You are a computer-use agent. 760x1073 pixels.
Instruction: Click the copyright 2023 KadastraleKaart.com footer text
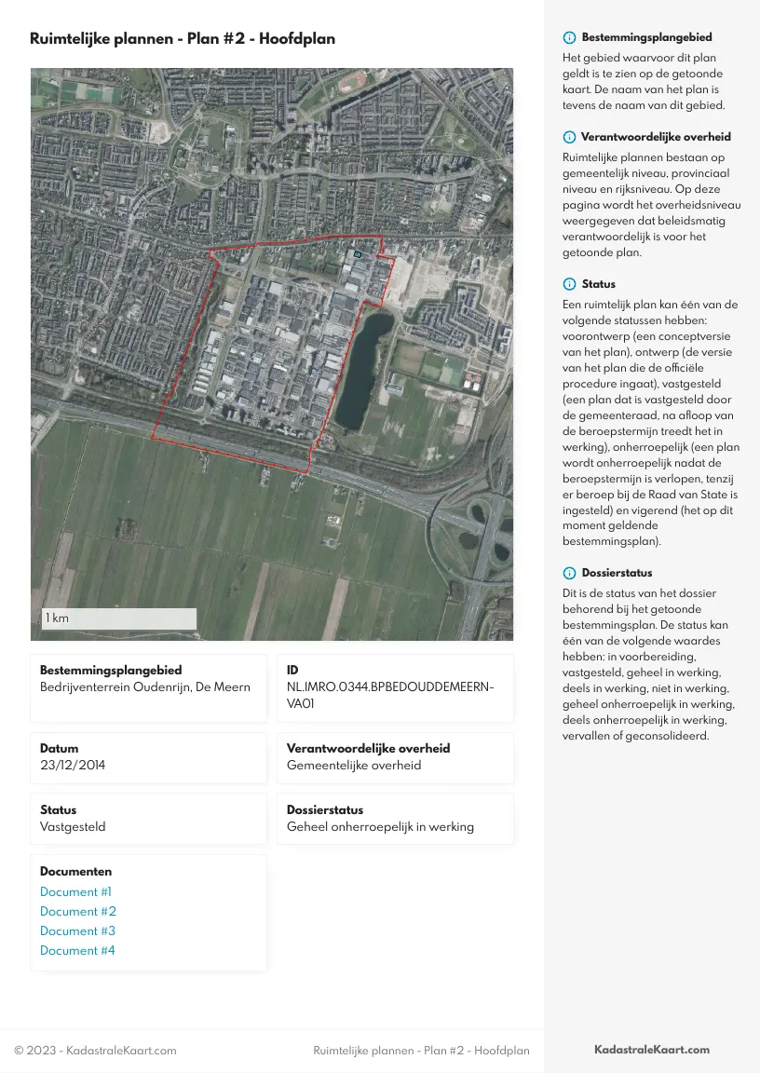coord(95,1051)
